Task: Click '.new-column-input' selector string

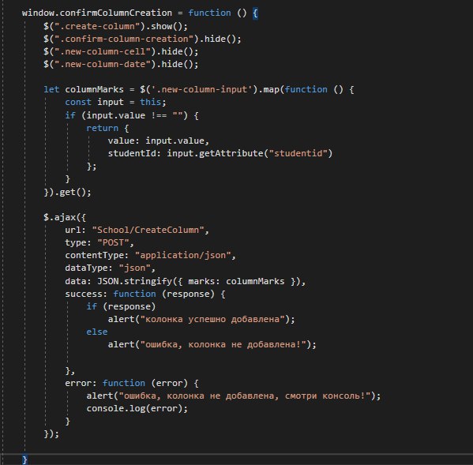Action: 201,89
